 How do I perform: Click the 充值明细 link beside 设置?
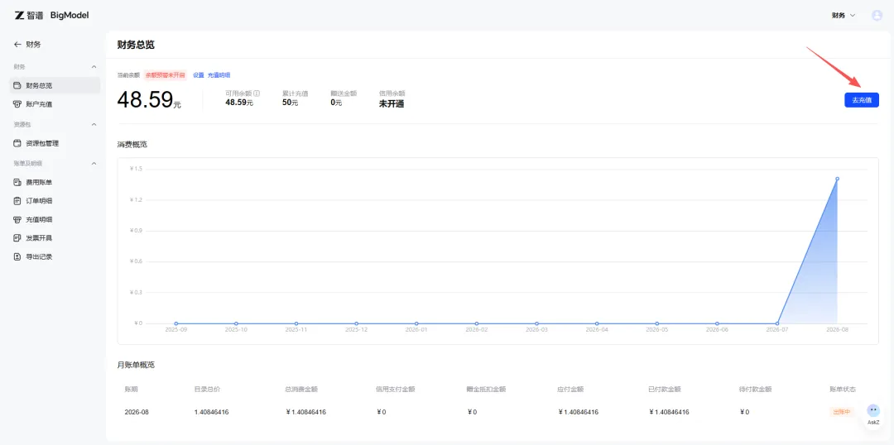[x=219, y=75]
